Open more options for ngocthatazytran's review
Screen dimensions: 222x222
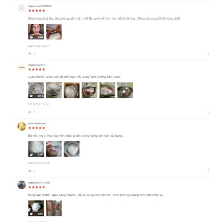pos(209,171)
